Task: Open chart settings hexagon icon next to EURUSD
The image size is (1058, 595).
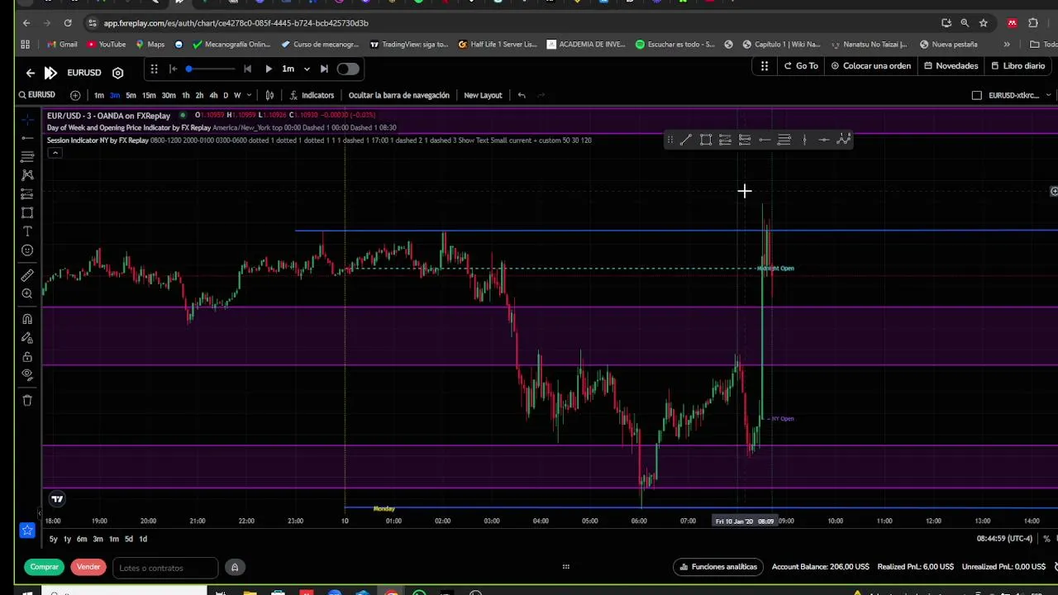Action: click(117, 73)
